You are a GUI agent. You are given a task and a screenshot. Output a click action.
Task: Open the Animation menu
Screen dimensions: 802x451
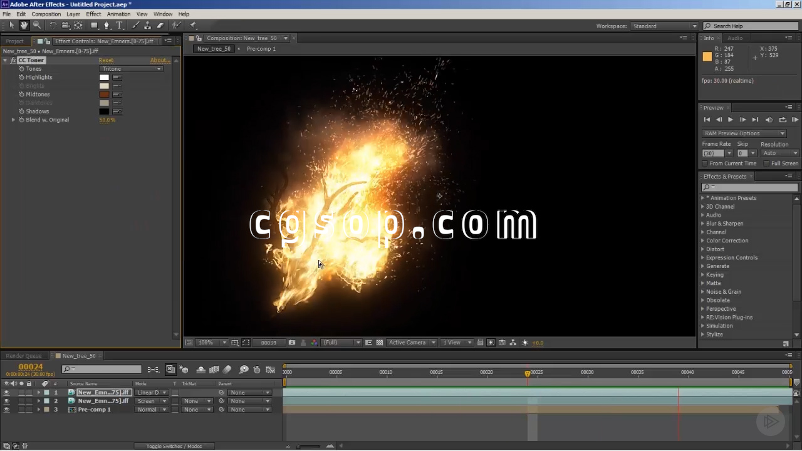pos(118,14)
